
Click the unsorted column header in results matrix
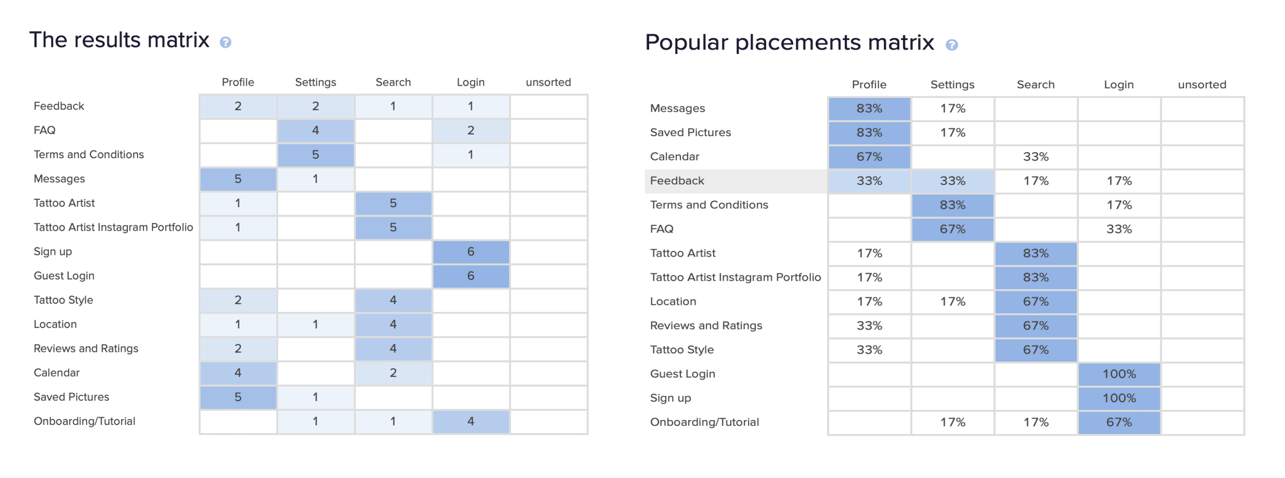(548, 82)
